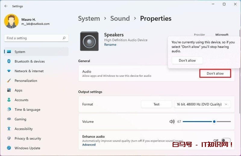Click the Accessibility figure icon
Image resolution: width=241 pixels, height=156 pixels.
tap(9, 129)
